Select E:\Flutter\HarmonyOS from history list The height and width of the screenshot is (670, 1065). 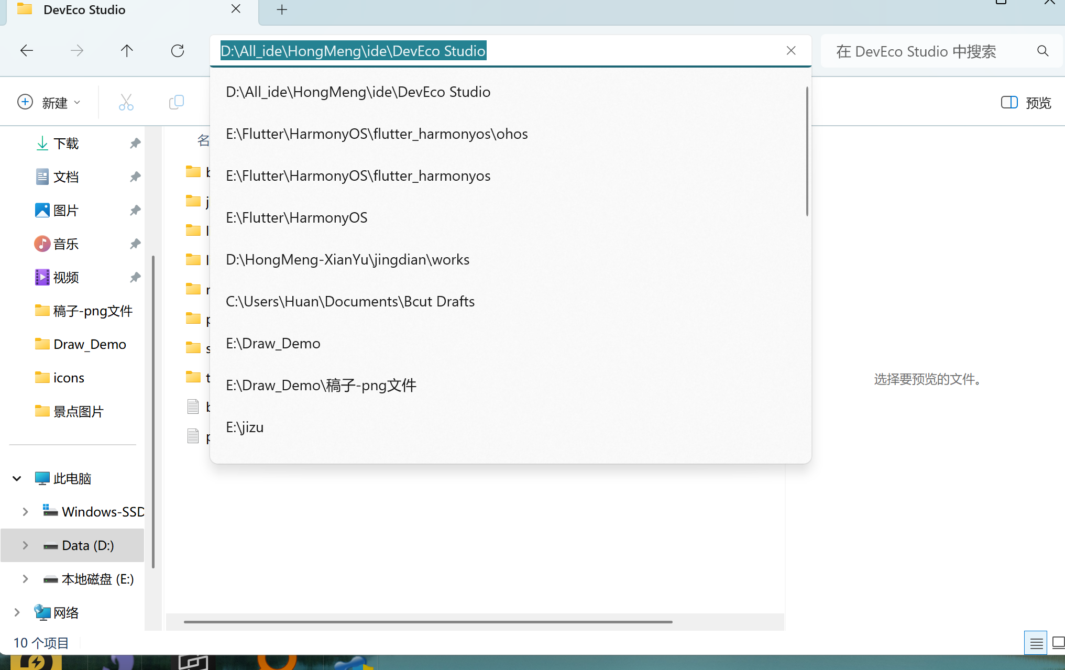[297, 217]
